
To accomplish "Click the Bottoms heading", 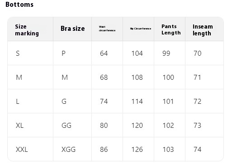I will (x=19, y=5).
